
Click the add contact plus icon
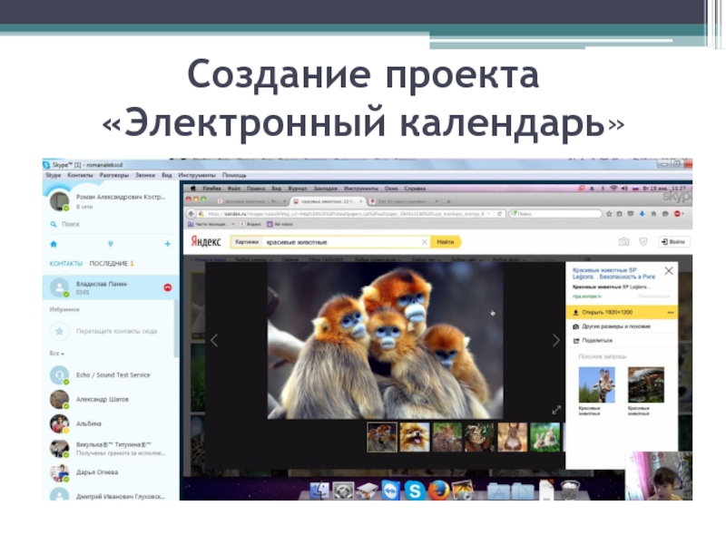[167, 244]
